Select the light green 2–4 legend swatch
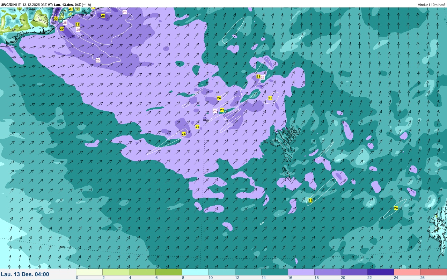447x280 pixels. (x=116, y=272)
